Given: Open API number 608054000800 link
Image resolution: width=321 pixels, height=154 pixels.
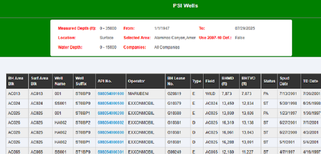Looking at the screenshot, I should (111, 133).
